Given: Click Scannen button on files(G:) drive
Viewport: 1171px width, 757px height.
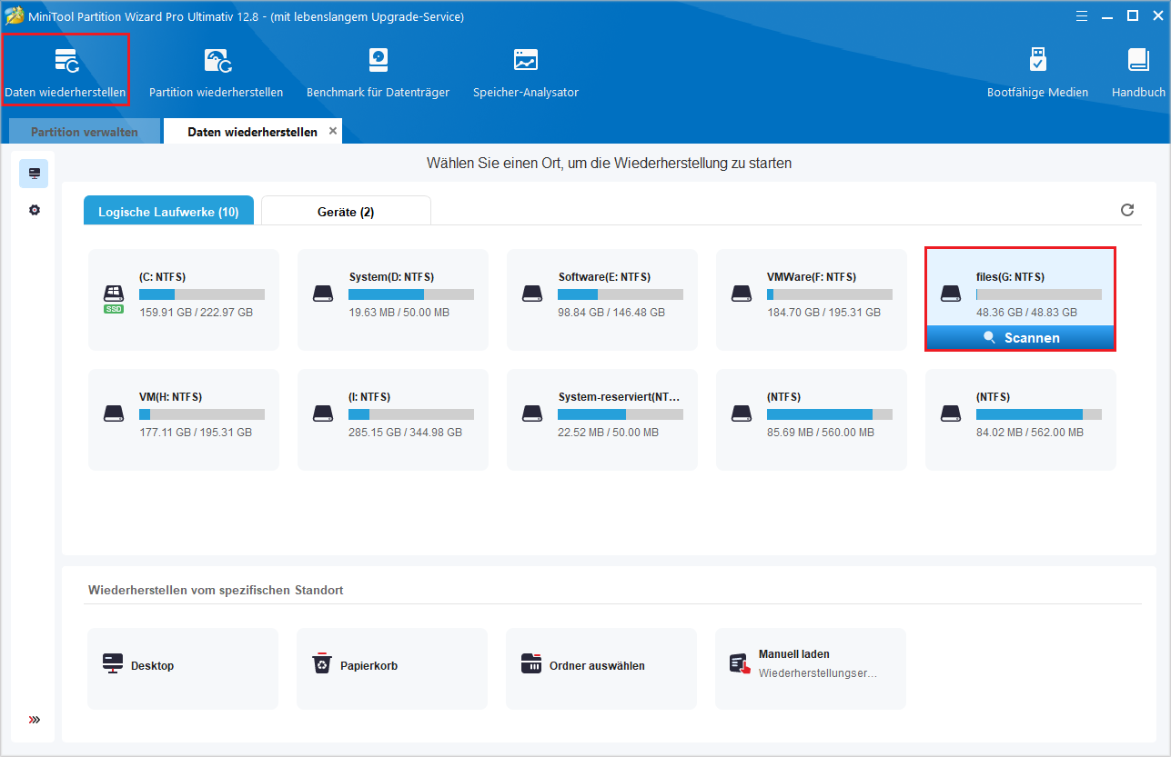Looking at the screenshot, I should [x=1021, y=337].
